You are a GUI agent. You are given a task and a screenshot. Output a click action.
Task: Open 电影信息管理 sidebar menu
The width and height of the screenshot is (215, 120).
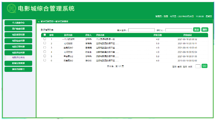tap(18, 41)
